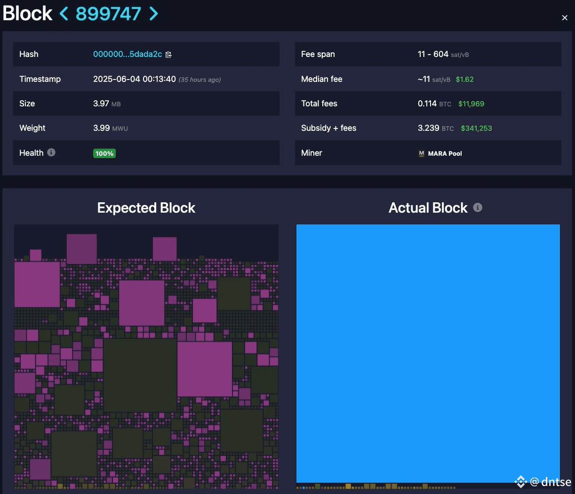
Task: Select block number 899747 in title
Action: (108, 14)
